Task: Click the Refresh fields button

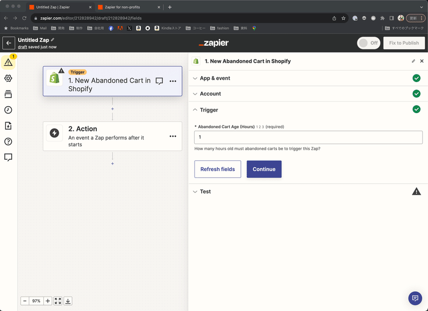Action: pos(218,169)
